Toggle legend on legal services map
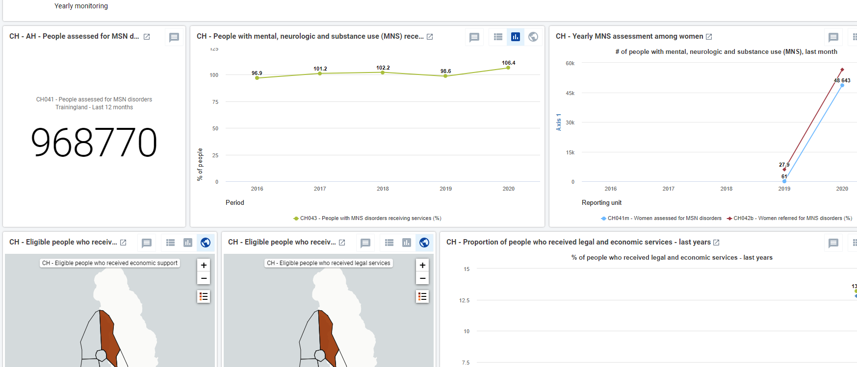 tap(422, 296)
